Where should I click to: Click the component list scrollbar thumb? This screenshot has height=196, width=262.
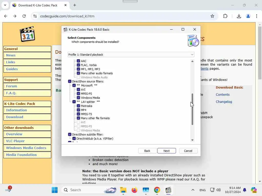tap(192, 109)
